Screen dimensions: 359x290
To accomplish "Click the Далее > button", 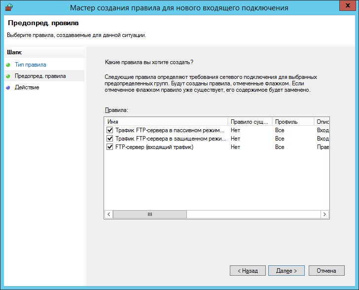I will click(287, 271).
